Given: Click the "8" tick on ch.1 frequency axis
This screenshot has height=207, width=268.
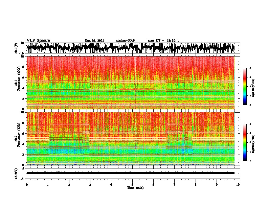Looking at the screenshot, I should (24, 67).
